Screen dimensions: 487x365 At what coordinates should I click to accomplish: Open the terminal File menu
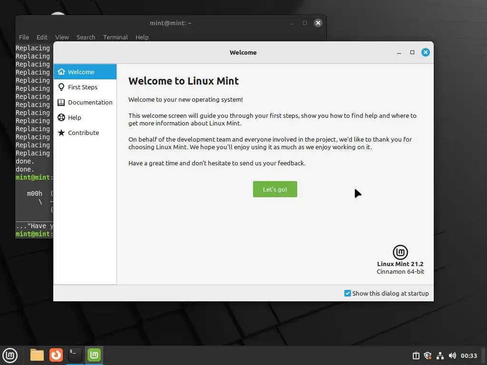(24, 37)
